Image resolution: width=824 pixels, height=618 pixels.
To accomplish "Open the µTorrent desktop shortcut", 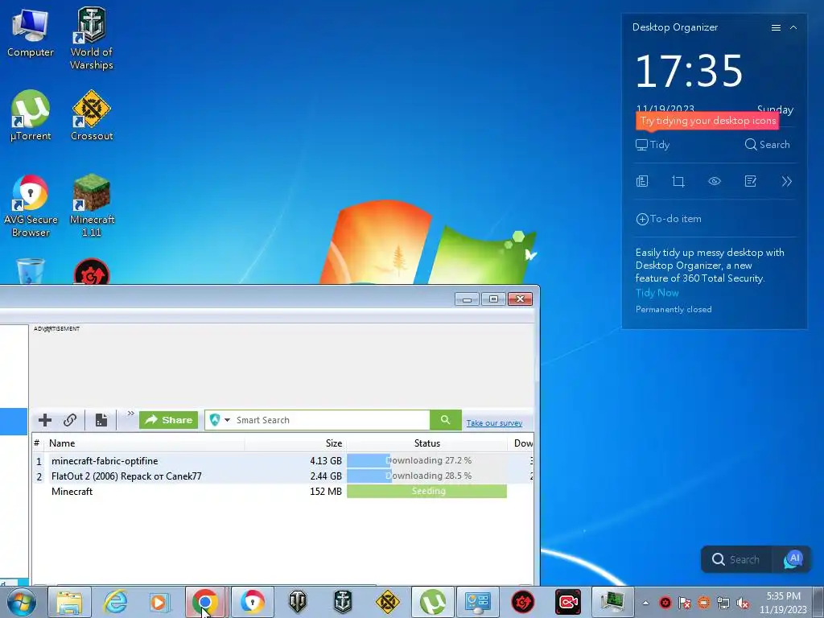I will [31, 116].
